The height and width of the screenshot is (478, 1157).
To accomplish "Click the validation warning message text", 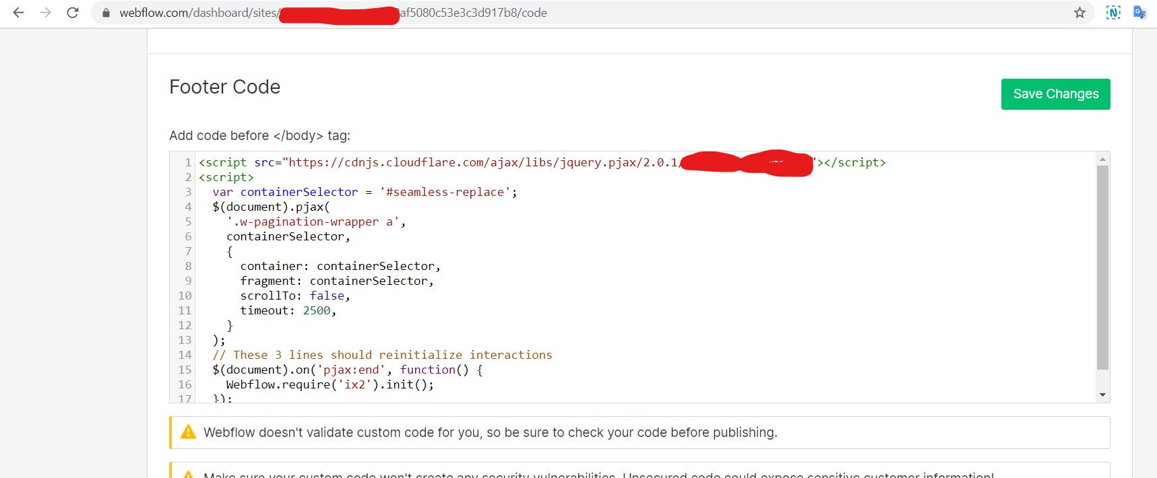I will 491,432.
